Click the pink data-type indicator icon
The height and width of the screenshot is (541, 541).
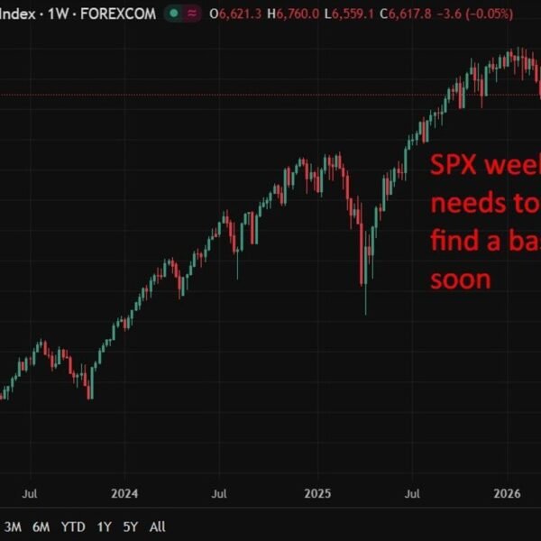[x=192, y=14]
